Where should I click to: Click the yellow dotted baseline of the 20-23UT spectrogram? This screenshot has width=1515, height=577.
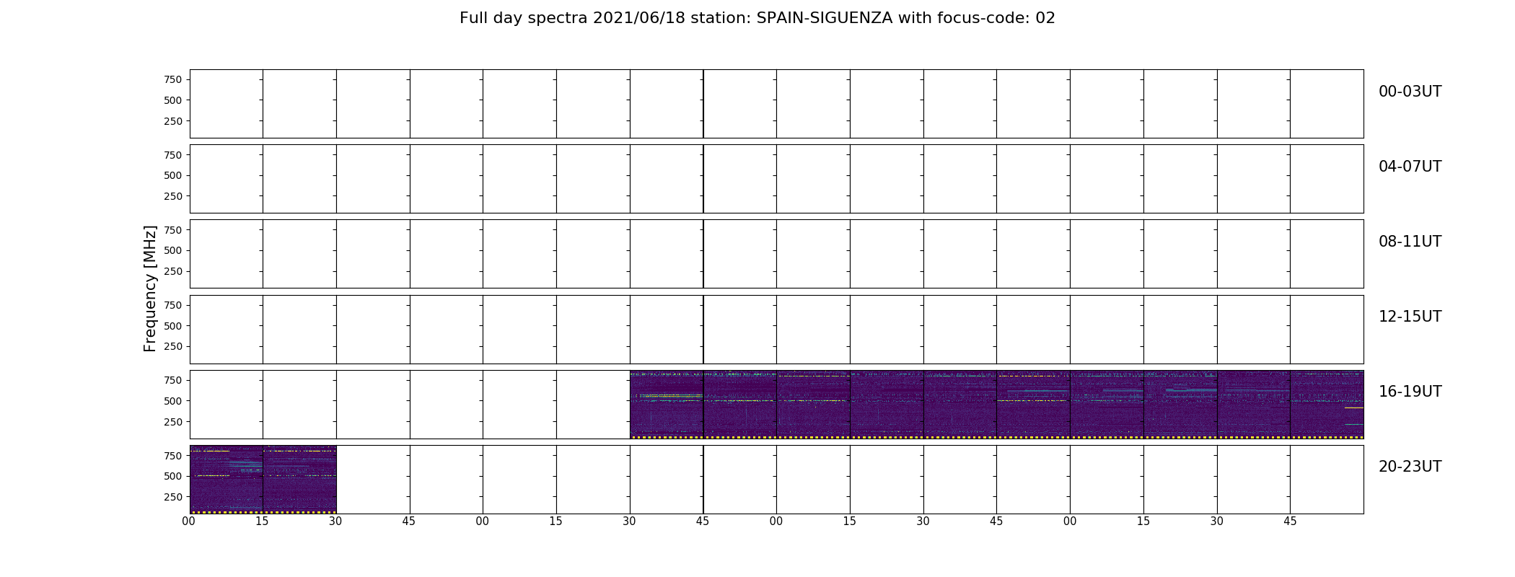coord(263,512)
